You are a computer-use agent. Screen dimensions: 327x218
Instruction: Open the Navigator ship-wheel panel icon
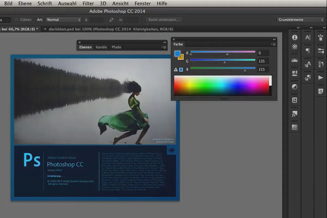coord(295,47)
